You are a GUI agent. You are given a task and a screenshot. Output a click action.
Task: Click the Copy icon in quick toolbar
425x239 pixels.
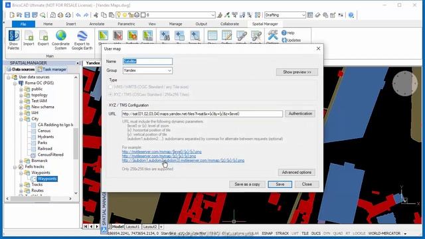(104, 15)
